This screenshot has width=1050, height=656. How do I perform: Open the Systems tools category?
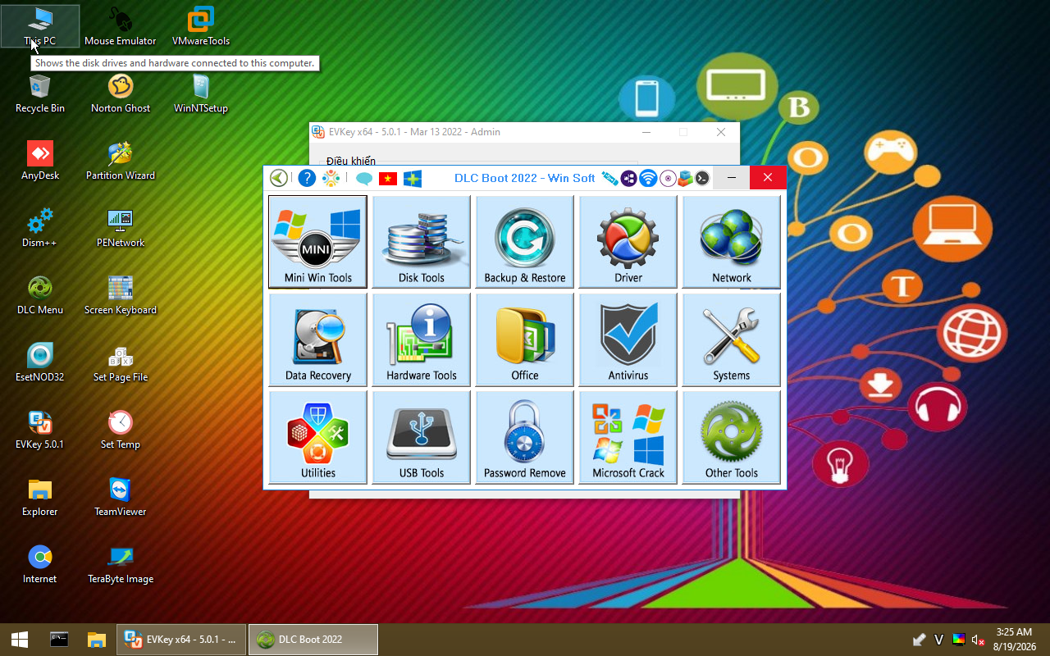click(731, 339)
